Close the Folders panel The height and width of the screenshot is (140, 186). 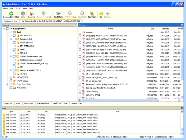(75, 25)
